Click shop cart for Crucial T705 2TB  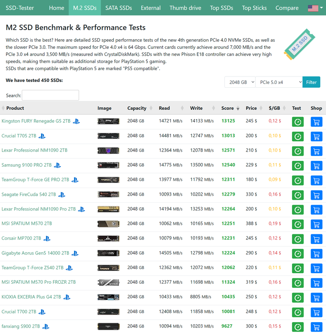coord(316,137)
